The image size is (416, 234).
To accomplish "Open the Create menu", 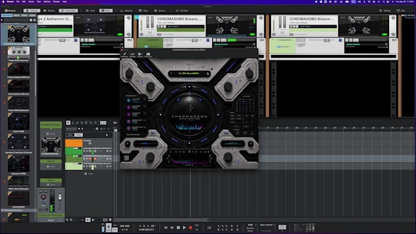I will (31, 2).
